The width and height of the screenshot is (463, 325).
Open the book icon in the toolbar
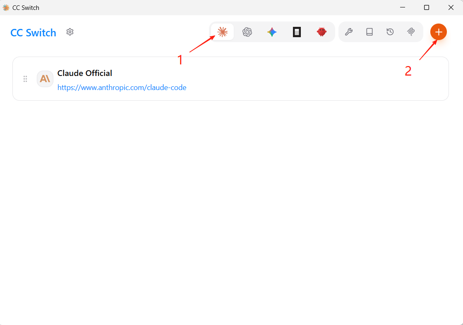tap(369, 32)
